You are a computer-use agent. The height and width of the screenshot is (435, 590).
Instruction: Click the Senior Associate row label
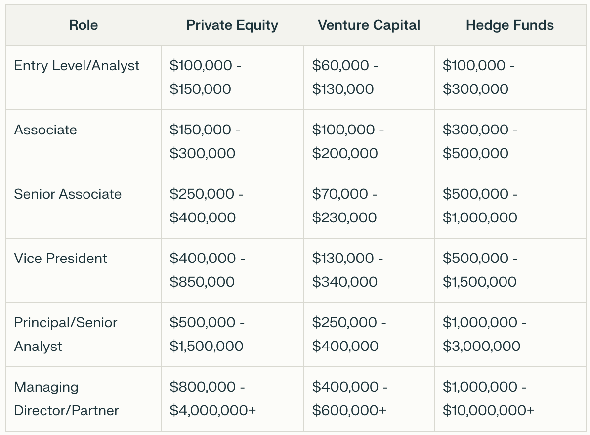[x=68, y=194]
